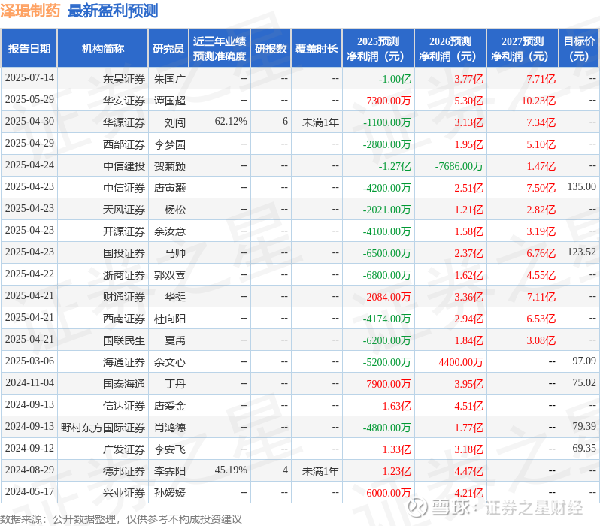Click the 机构简称 column header
The height and width of the screenshot is (526, 600).
[102, 49]
